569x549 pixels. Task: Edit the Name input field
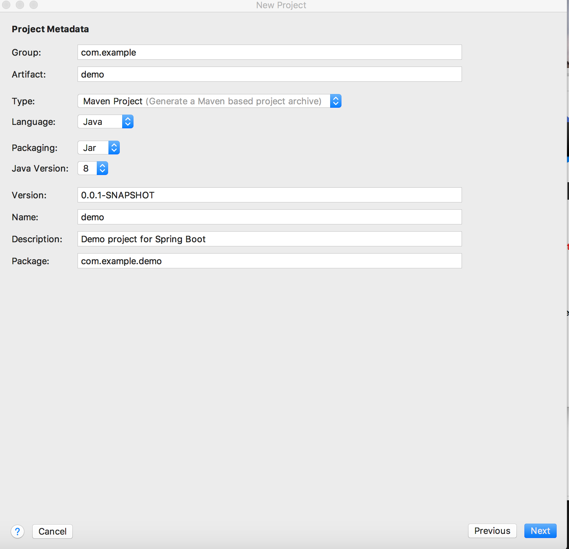[269, 217]
